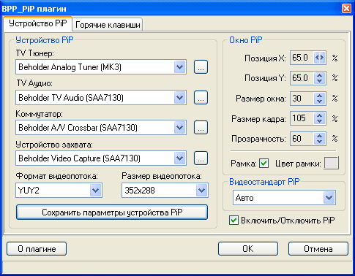Decrease Размер кадра with down arrow
Image resolution: width=355 pixels, height=276 pixels.
click(320, 121)
